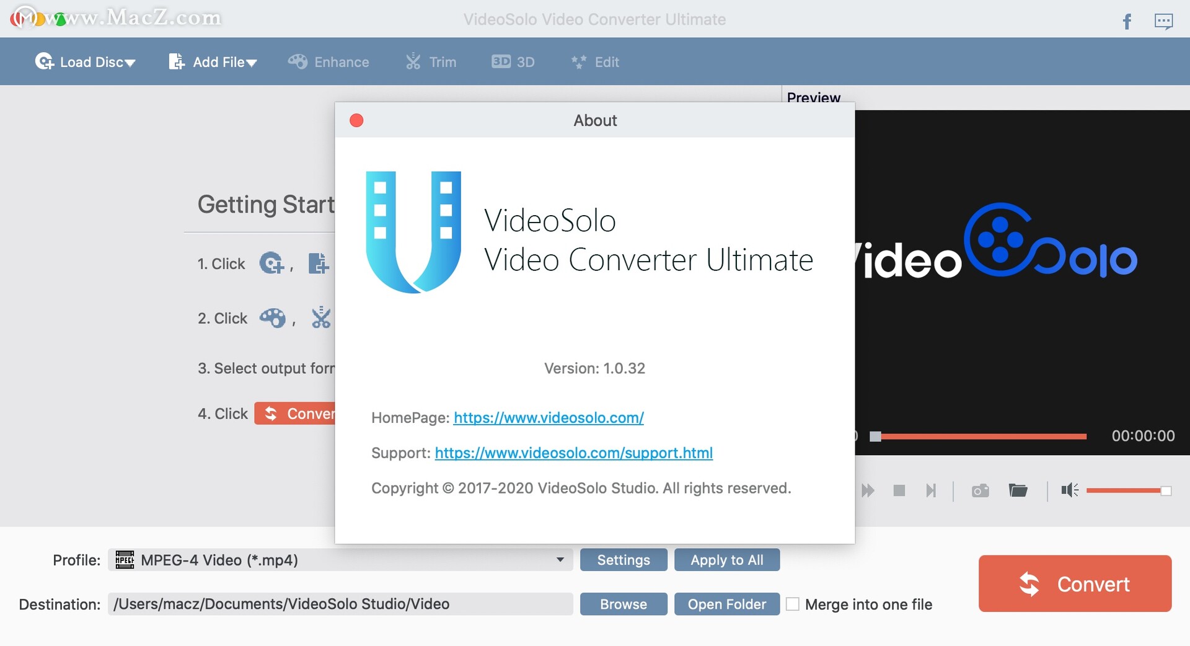Click the MPEG format icon in Profile

(125, 560)
